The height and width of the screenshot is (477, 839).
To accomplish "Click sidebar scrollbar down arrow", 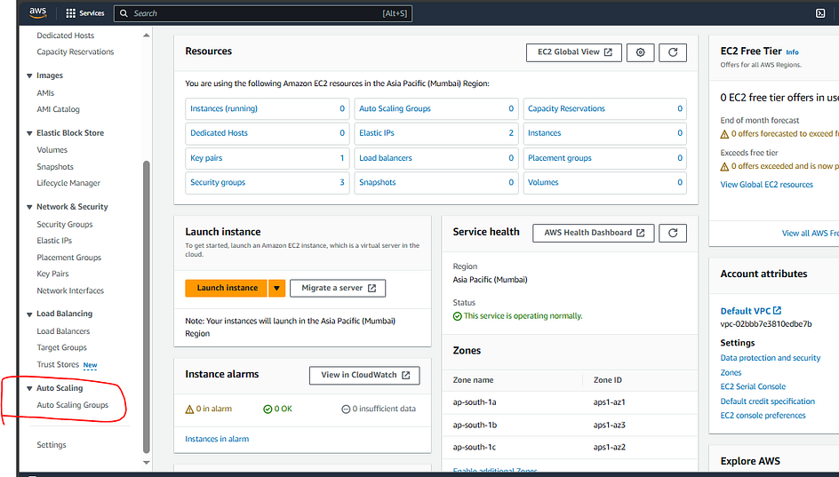I will 147,463.
